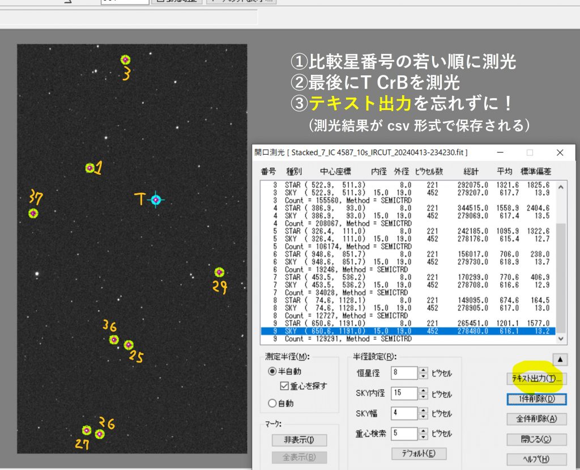The width and height of the screenshot is (580, 470).
Task: Select row Count = 208067, Method = SEMICTRD
Action: point(408,223)
